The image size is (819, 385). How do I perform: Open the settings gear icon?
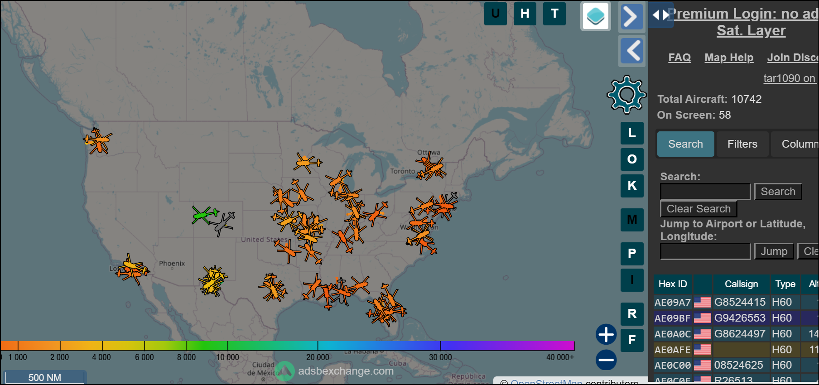point(627,94)
